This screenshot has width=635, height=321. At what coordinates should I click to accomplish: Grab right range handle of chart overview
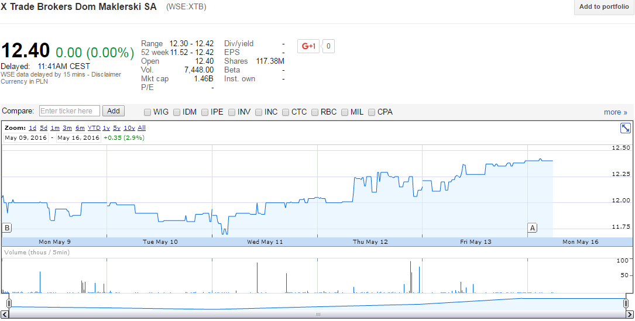(626, 303)
